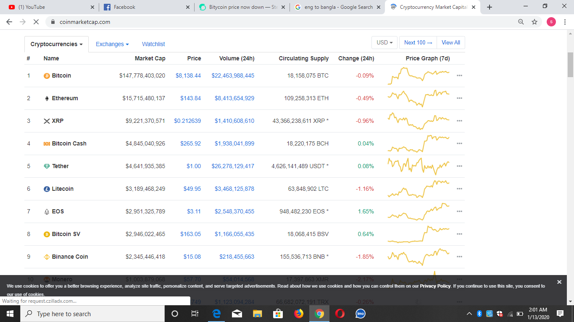Click the Bitcoin coin logo
Viewport: 574px width, 322px height.
(x=46, y=75)
